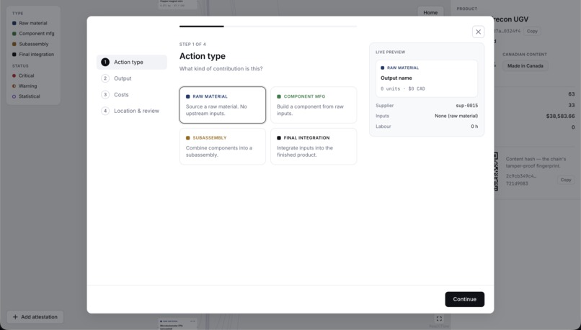Click the step 1 number circle
The height and width of the screenshot is (330, 581).
click(x=105, y=62)
